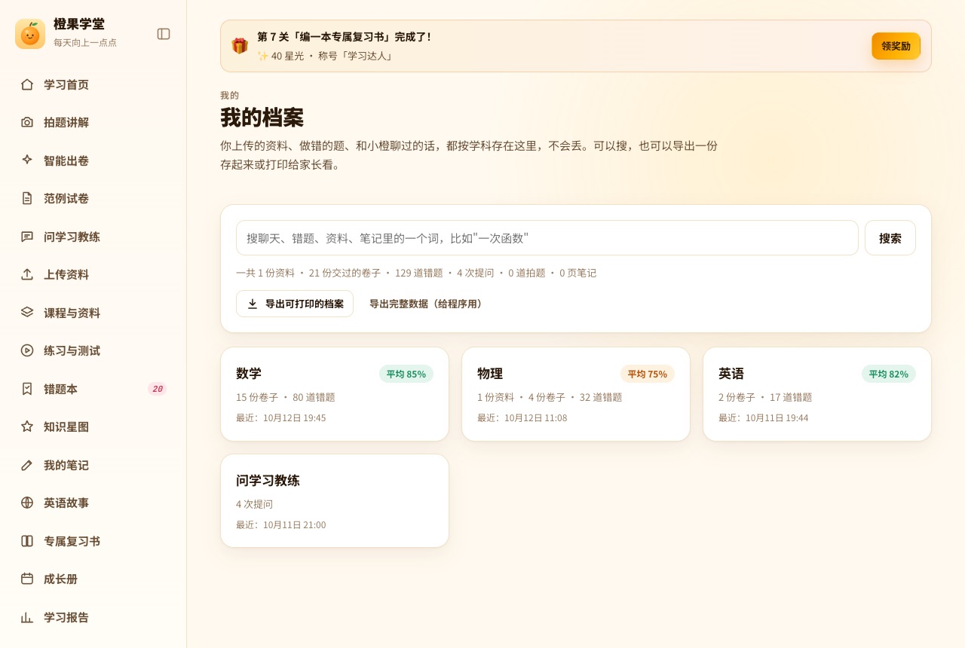The image size is (965, 648).
Task: Click the play icon beside 练习与测试
Action: [27, 350]
